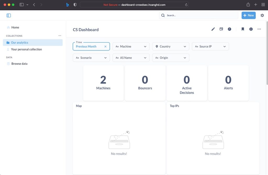268x175 pixels.
Task: Go back in Safari
Action: pos(34,5)
